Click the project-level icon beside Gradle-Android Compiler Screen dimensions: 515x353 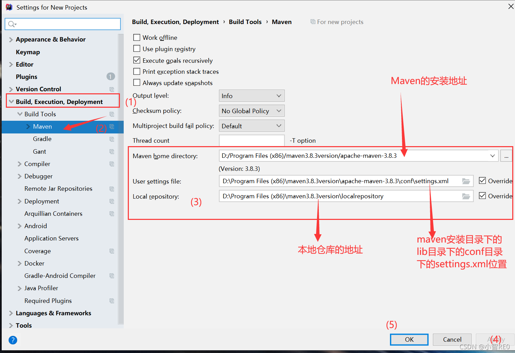click(112, 275)
